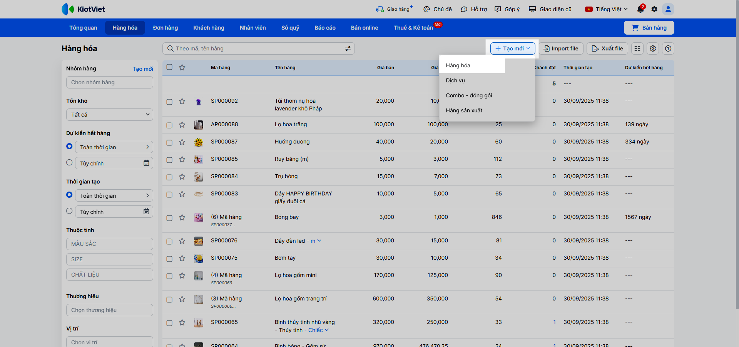Screen dimensions: 739x347
Task: Select Tùy chỉnh radio under Thời gian tạo
Action: click(x=69, y=211)
